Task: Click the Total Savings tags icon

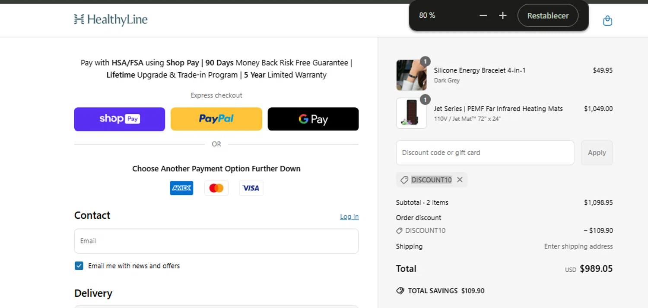Action: pos(400,291)
